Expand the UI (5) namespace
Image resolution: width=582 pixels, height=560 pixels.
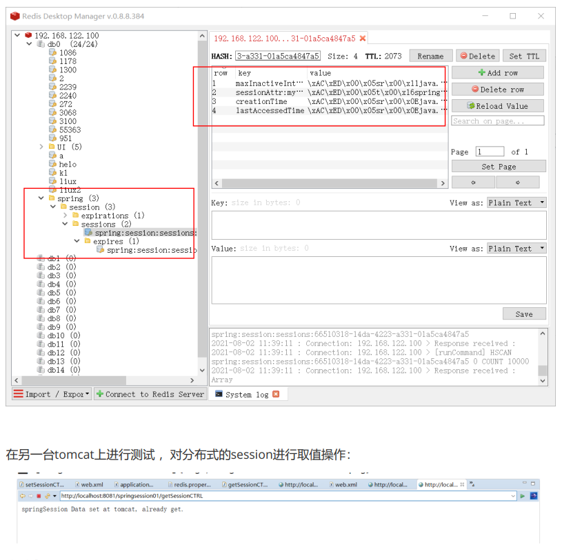tap(41, 147)
